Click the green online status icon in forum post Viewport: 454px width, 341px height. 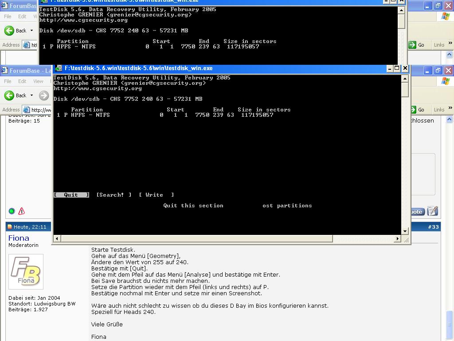point(12,211)
